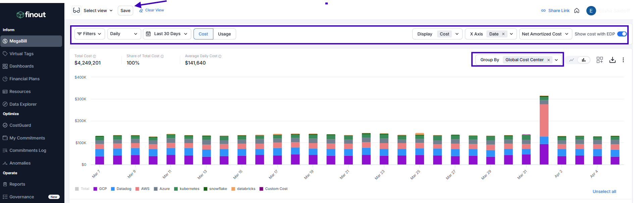The width and height of the screenshot is (634, 203).
Task: Toggle Total series in legend
Action: [x=82, y=189]
